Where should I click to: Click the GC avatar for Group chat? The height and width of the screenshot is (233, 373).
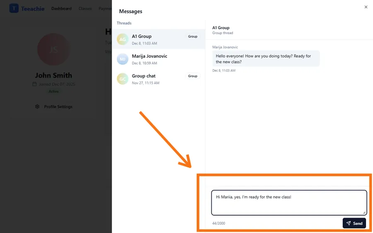tap(123, 79)
